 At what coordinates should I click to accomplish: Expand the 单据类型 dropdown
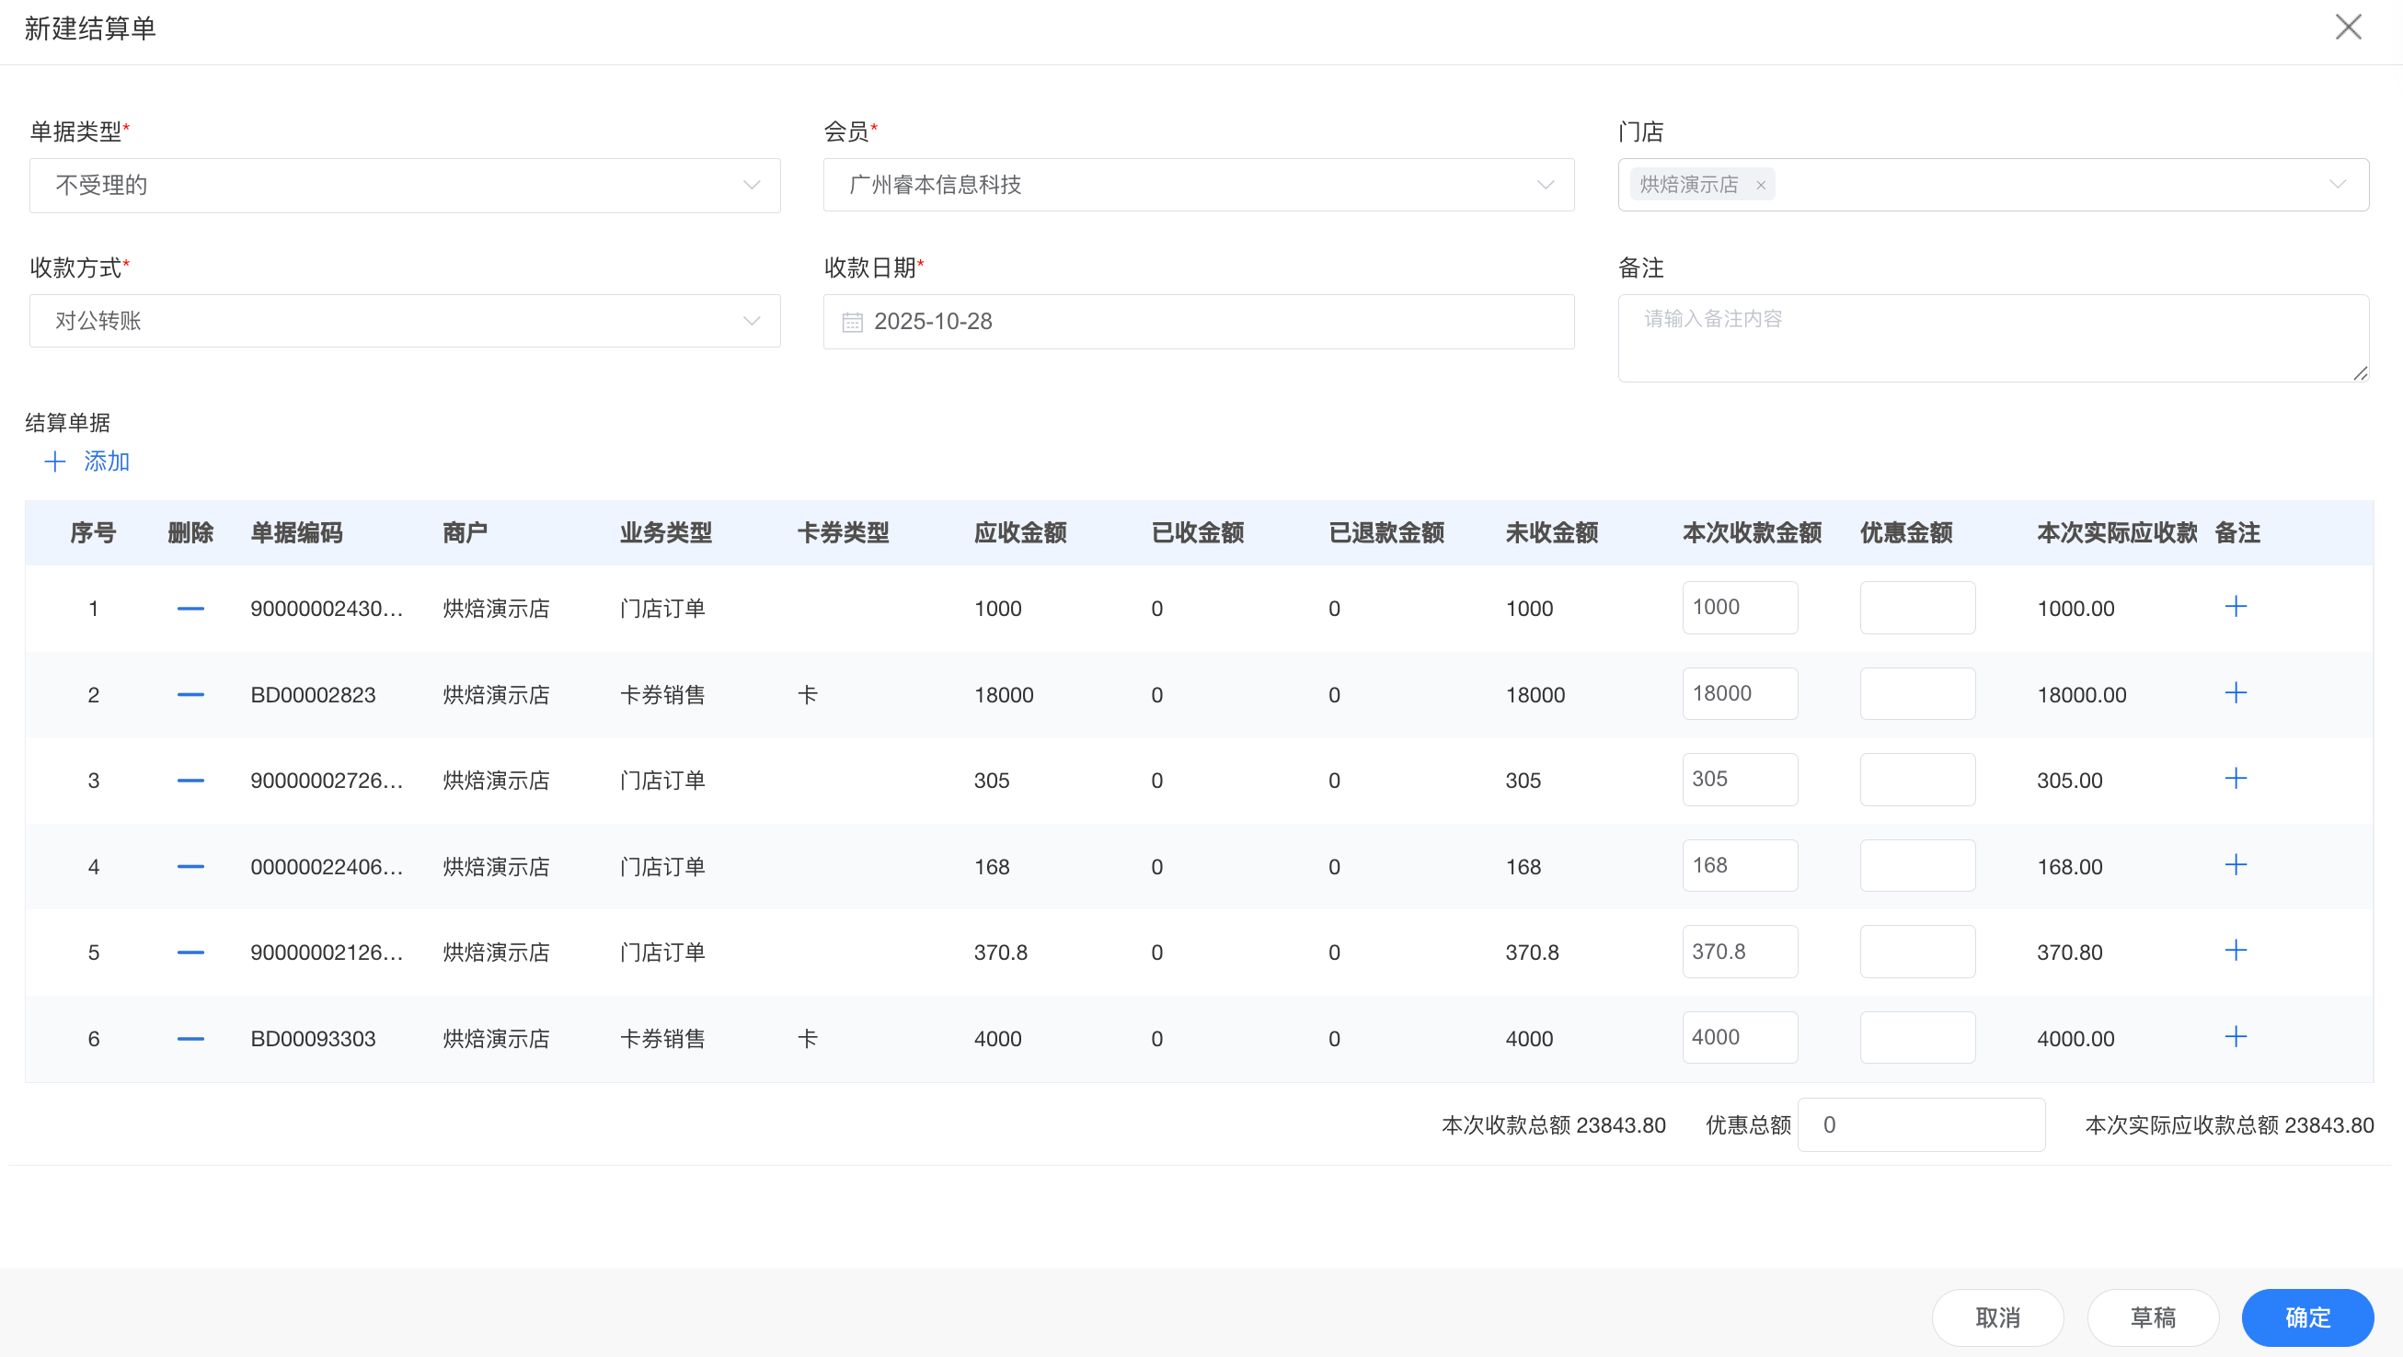751,186
